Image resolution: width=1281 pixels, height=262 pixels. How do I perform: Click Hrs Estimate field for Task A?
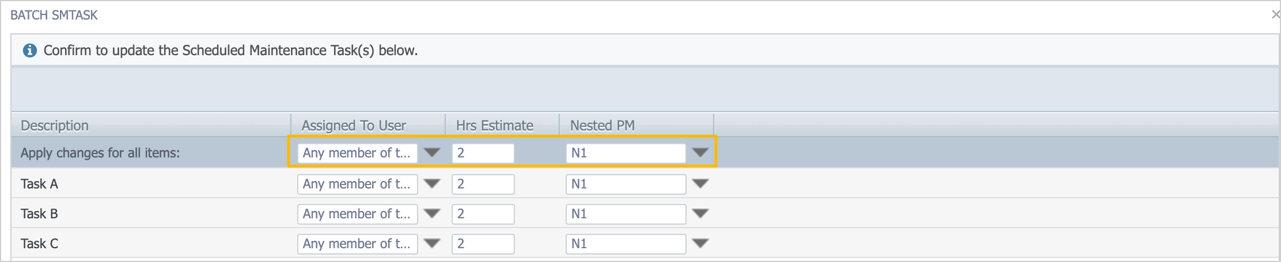point(483,184)
